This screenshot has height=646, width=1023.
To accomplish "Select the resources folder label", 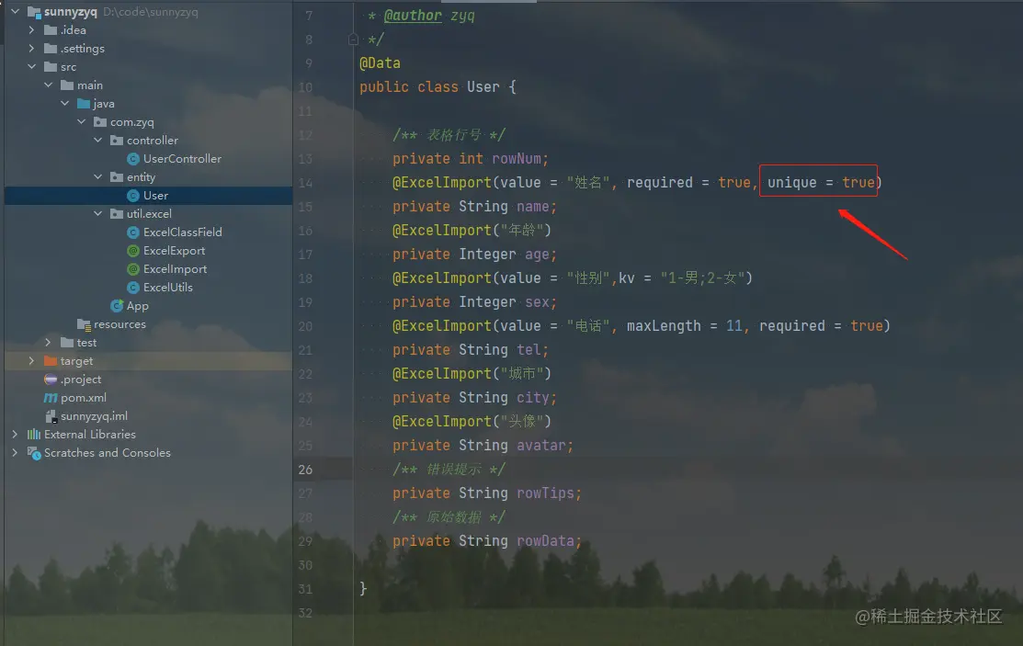I will pyautogui.click(x=119, y=324).
